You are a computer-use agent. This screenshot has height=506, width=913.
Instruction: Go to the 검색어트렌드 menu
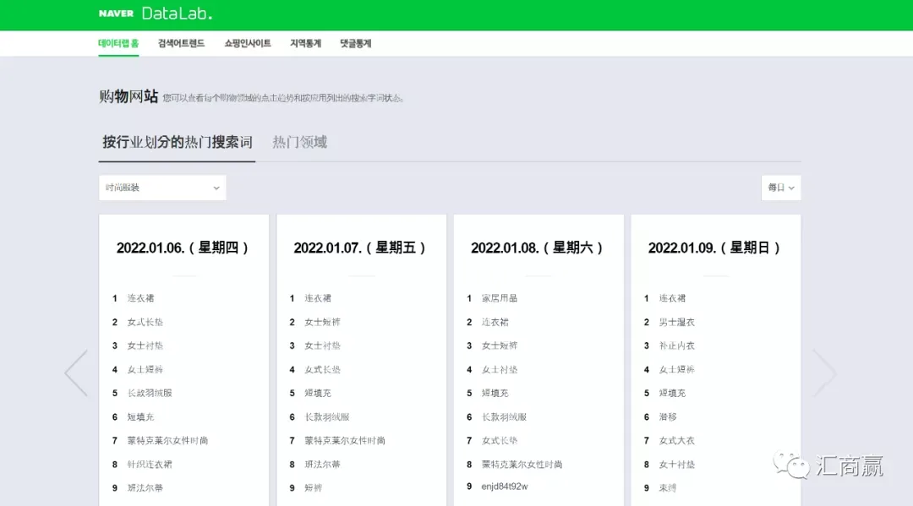pyautogui.click(x=181, y=44)
